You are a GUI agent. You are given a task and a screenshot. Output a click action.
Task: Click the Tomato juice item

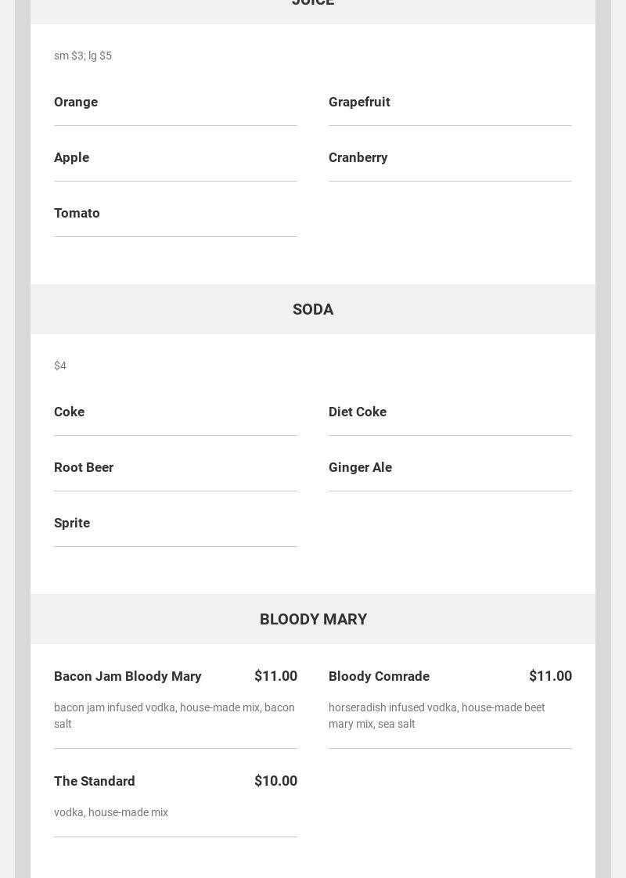click(x=77, y=213)
